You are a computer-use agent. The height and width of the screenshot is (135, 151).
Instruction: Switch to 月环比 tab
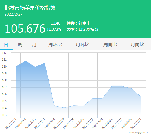click(82, 45)
